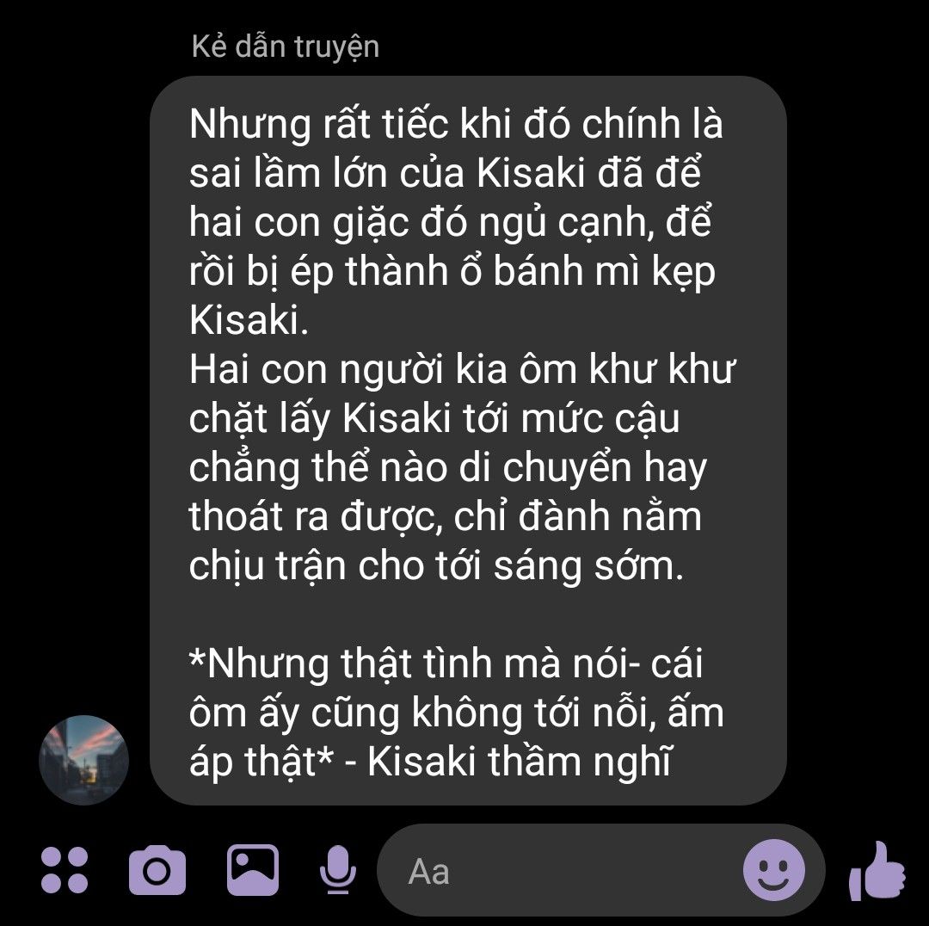Screen dimensions: 929x926
Task: Open the emoji smiley picker
Action: click(774, 870)
